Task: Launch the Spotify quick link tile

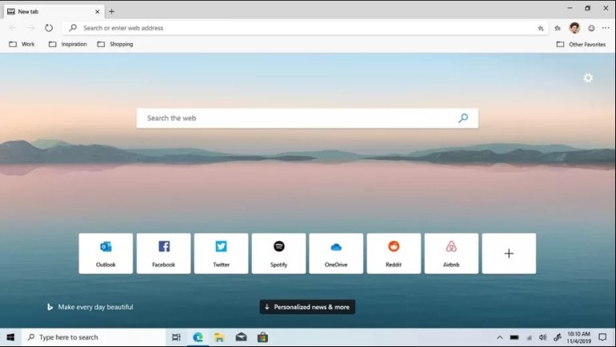Action: pos(278,253)
